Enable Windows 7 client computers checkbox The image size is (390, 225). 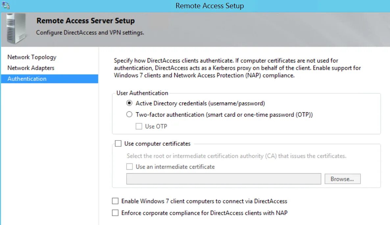(115, 201)
